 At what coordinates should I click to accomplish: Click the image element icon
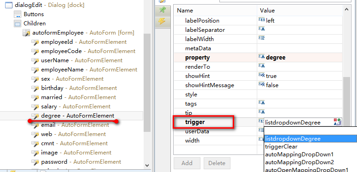[35, 153]
